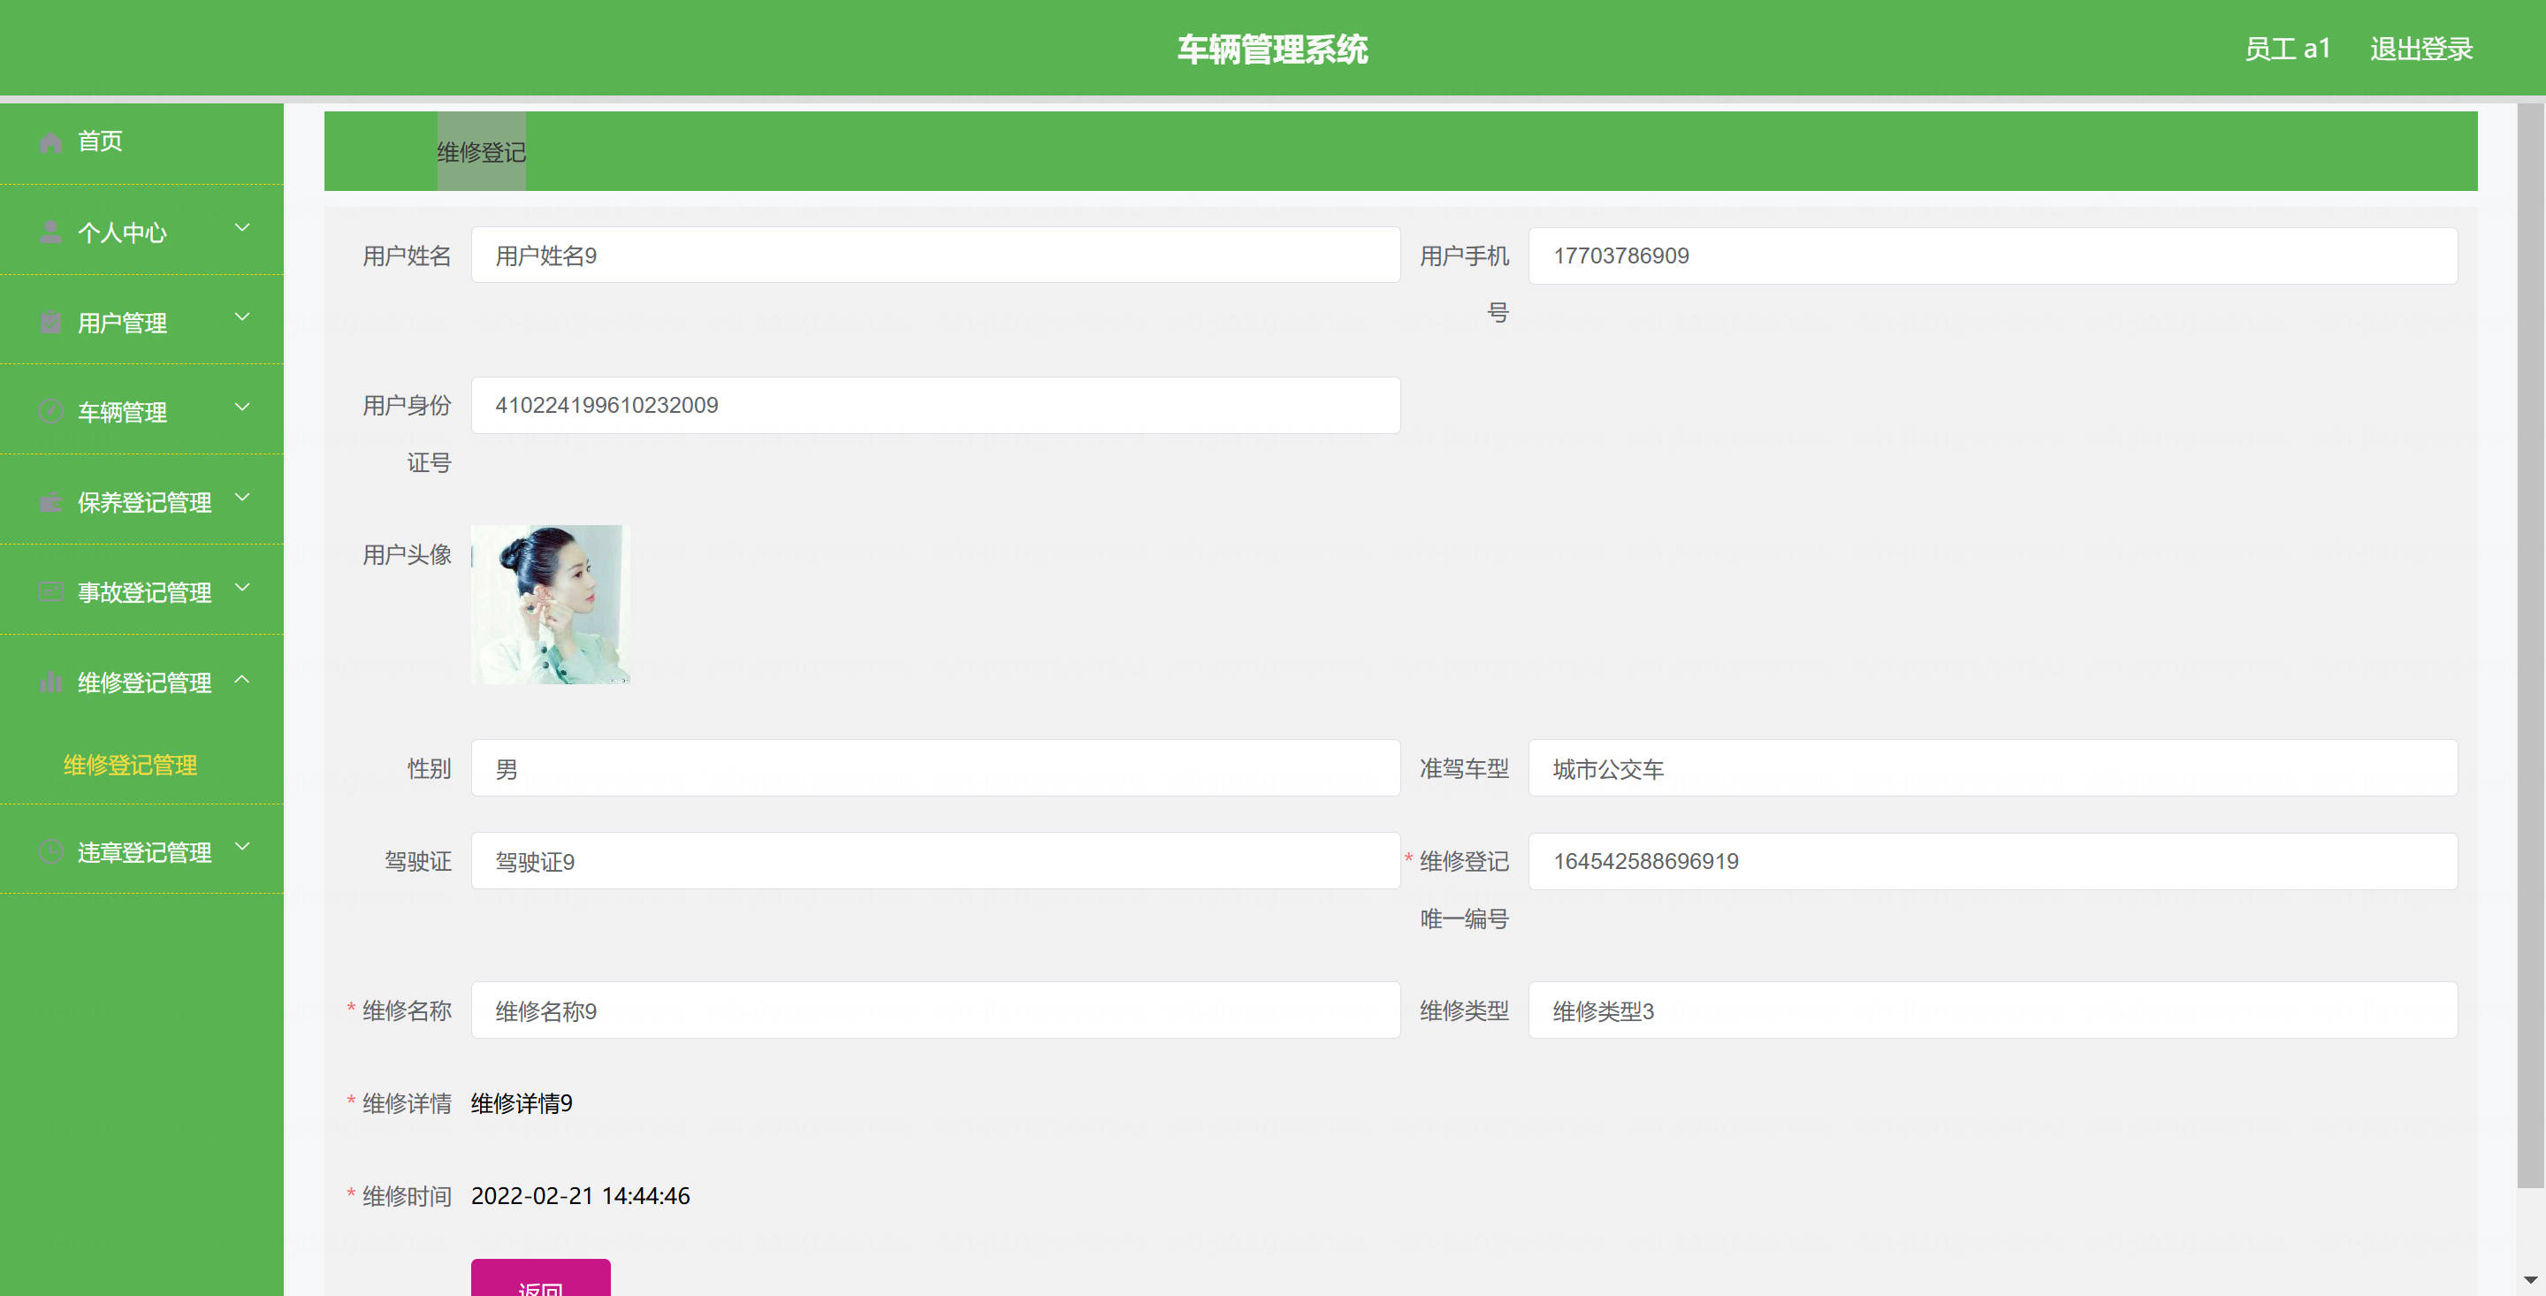Click the 用户管理 sidebar icon

(51, 323)
